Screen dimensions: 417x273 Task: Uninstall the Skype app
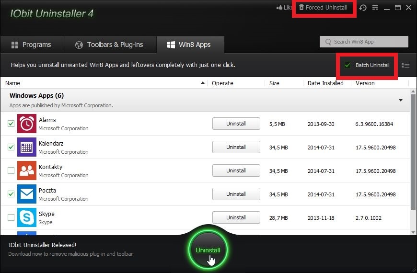pos(236,217)
